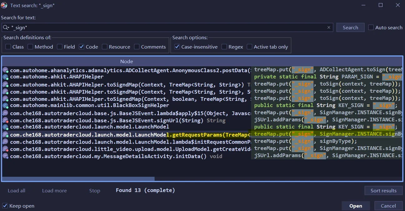
Task: Check the Method definitions checkbox
Action: pyautogui.click(x=30, y=47)
